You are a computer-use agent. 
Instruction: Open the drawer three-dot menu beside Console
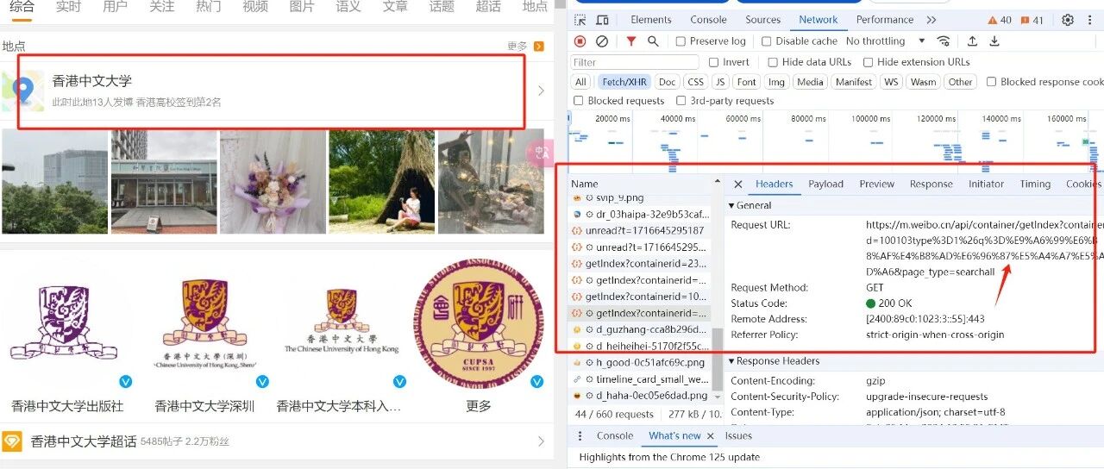coord(580,436)
